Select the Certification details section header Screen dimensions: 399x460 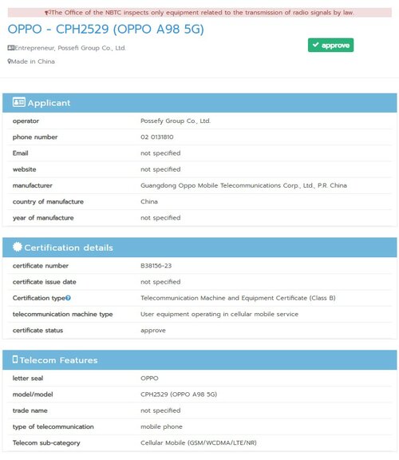pos(199,248)
